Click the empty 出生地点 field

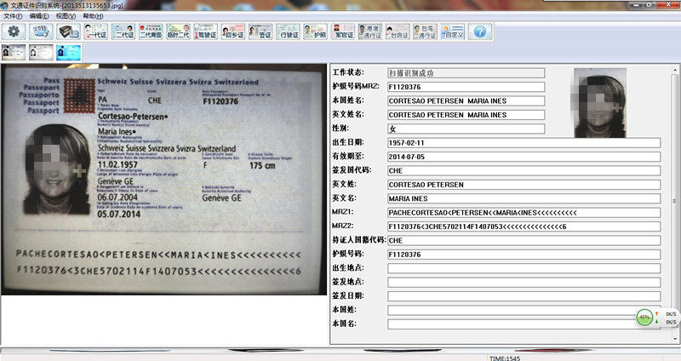tap(524, 268)
